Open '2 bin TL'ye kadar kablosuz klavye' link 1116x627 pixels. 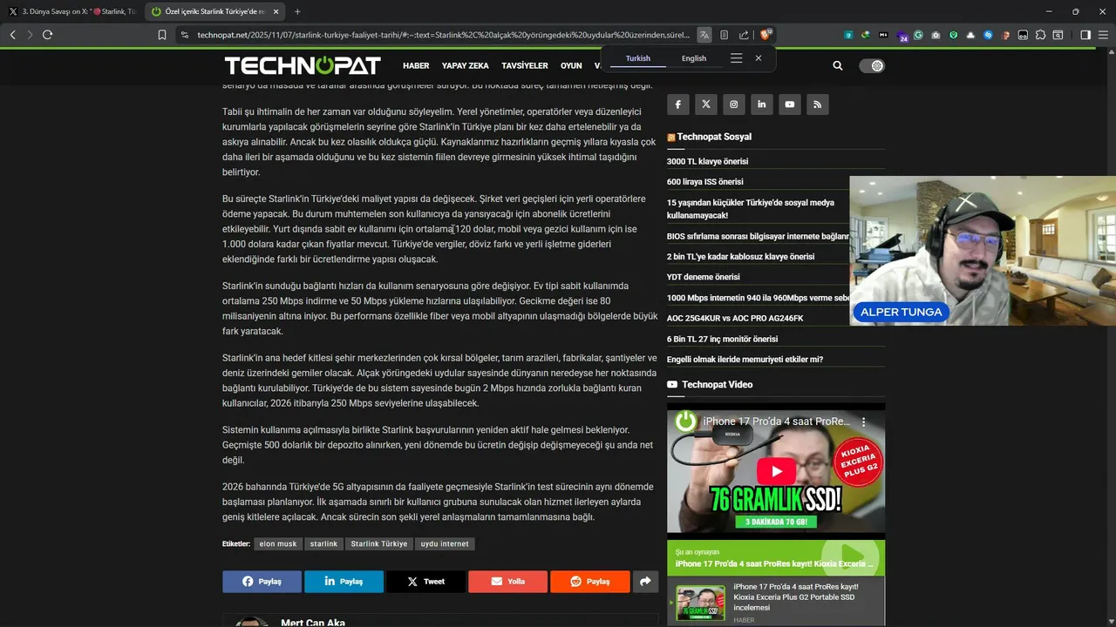click(x=740, y=257)
